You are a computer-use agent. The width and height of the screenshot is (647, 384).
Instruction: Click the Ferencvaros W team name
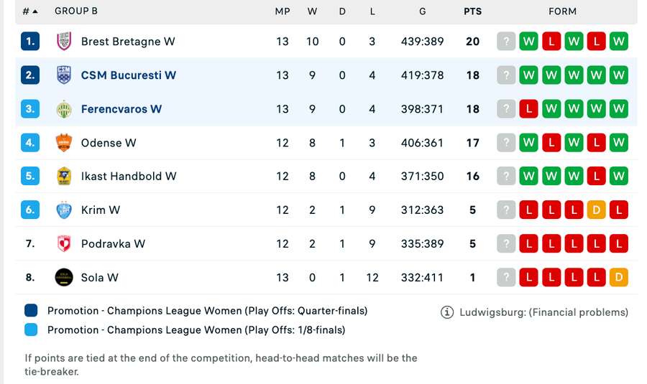pyautogui.click(x=121, y=109)
